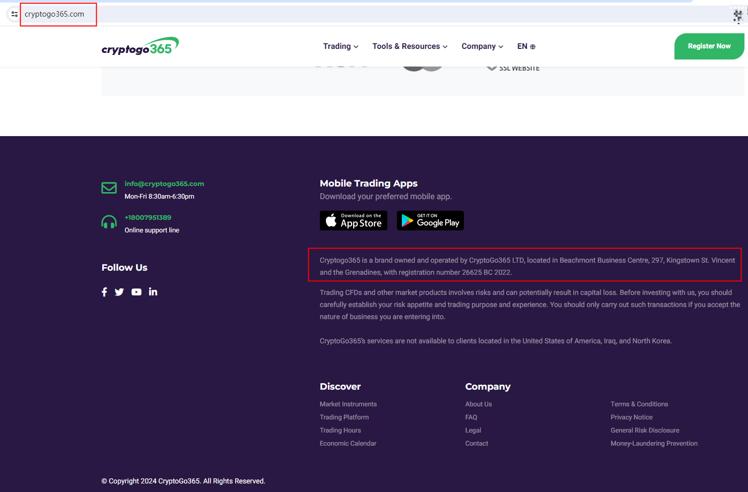This screenshot has height=492, width=748.
Task: Tap the Download on the App Store badge
Action: click(354, 221)
